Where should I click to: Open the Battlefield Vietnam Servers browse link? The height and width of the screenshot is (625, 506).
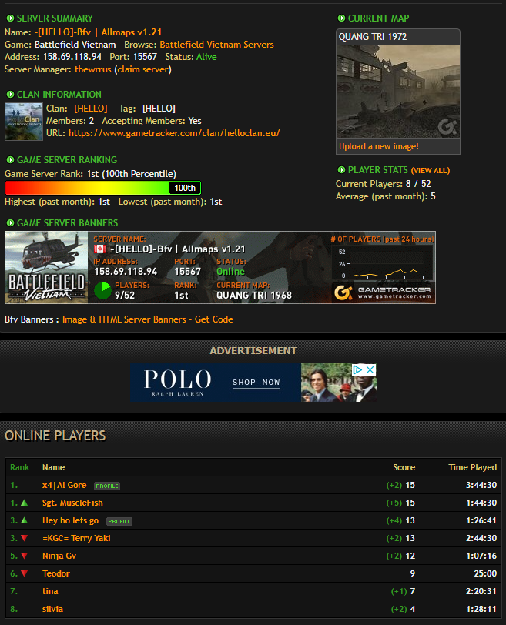216,45
